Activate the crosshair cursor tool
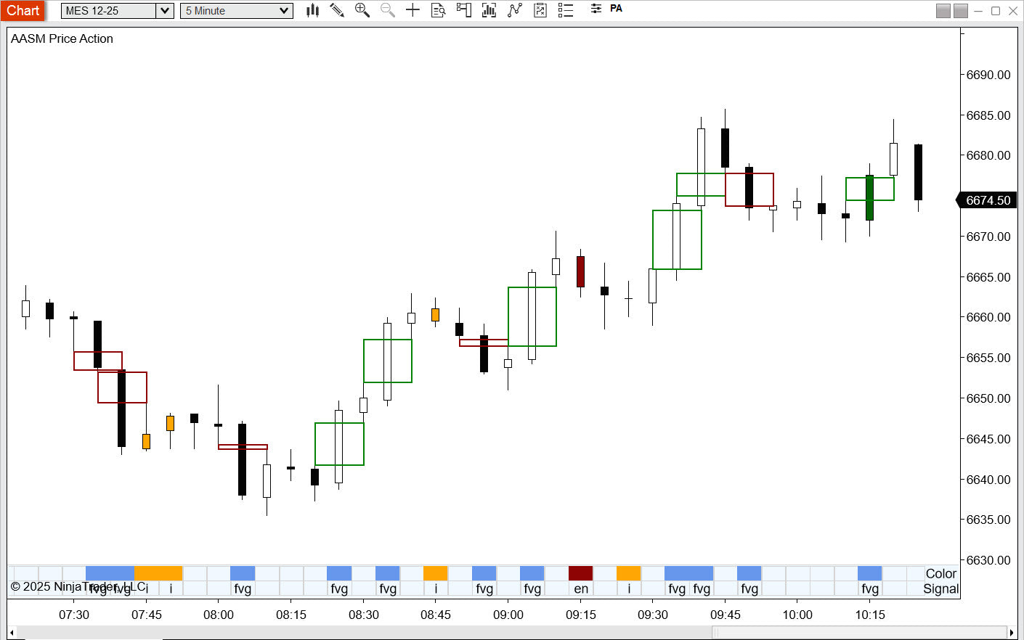 (413, 10)
